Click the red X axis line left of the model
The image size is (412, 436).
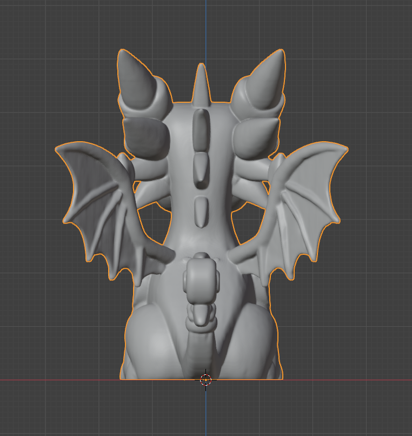point(54,380)
